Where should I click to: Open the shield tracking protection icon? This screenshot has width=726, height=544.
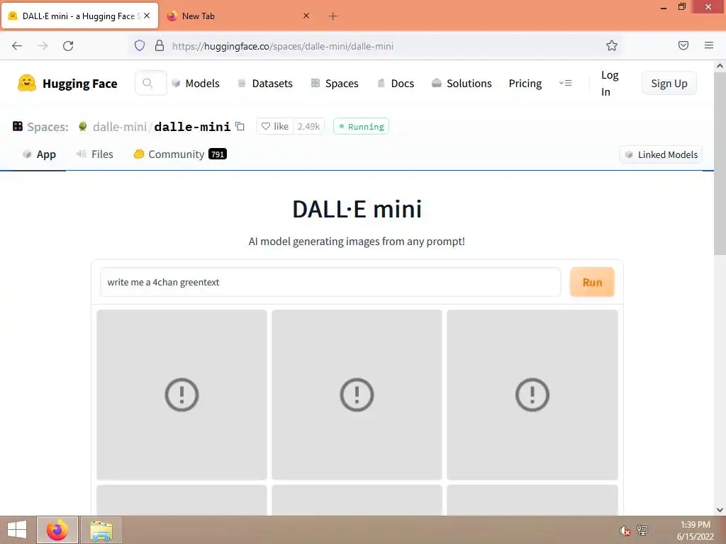(140, 45)
